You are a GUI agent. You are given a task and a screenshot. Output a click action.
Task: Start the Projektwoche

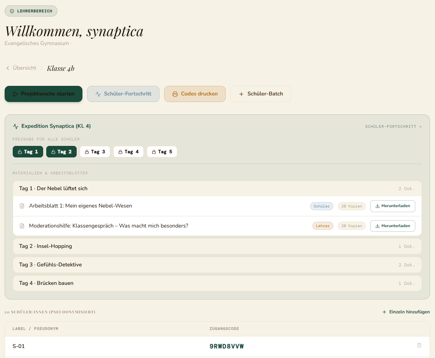44,94
